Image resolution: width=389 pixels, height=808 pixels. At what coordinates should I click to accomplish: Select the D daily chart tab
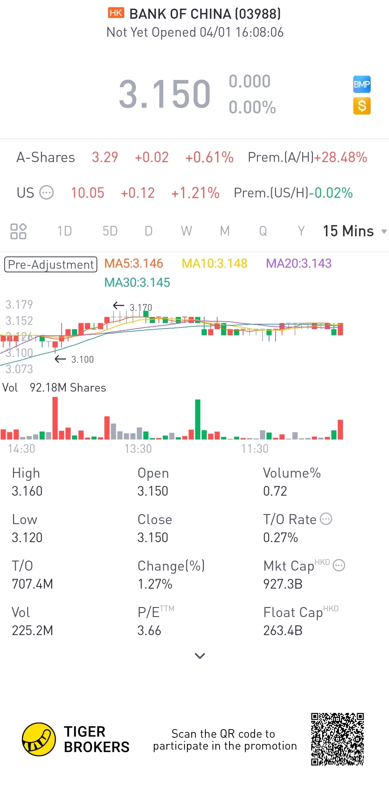148,231
